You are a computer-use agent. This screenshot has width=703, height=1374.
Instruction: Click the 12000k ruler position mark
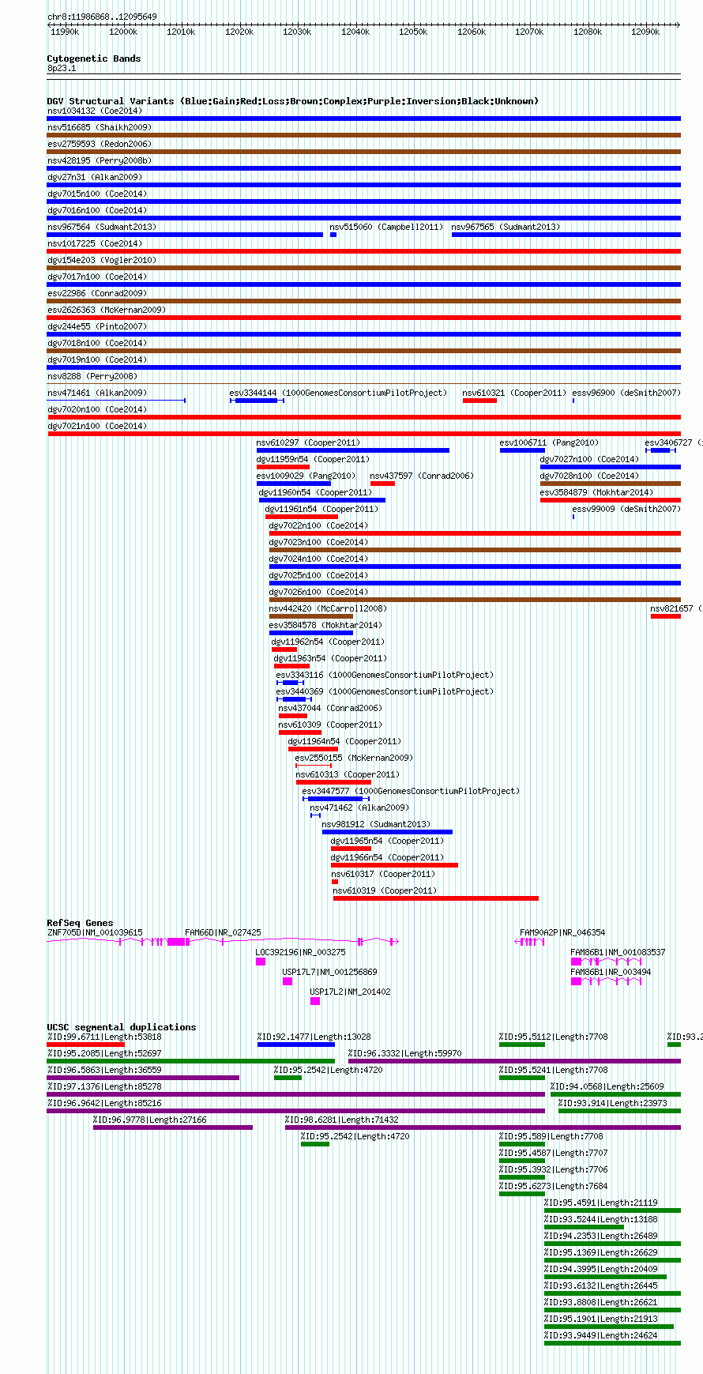pyautogui.click(x=123, y=32)
